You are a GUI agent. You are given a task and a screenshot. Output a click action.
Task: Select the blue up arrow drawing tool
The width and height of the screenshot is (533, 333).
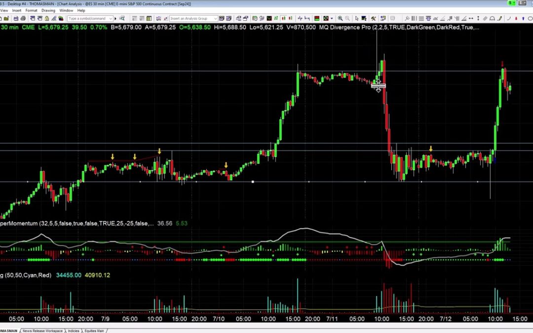(x=523, y=18)
